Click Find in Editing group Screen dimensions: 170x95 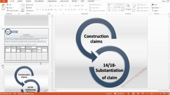coord(154,5)
